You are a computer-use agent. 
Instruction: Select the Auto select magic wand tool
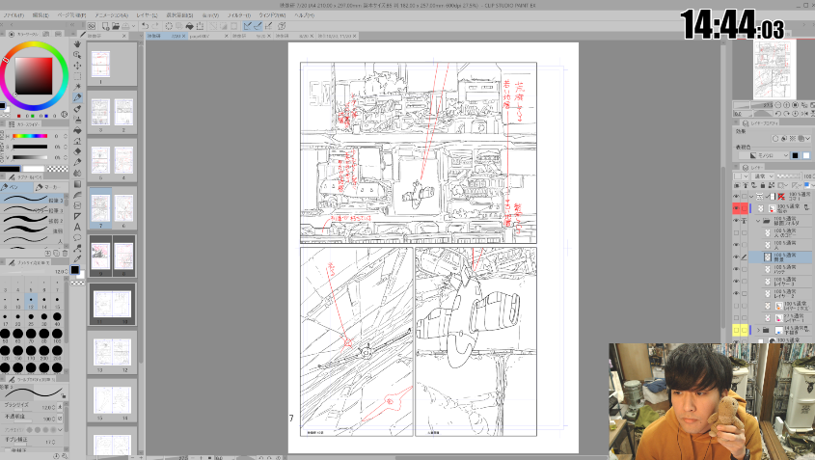click(77, 87)
